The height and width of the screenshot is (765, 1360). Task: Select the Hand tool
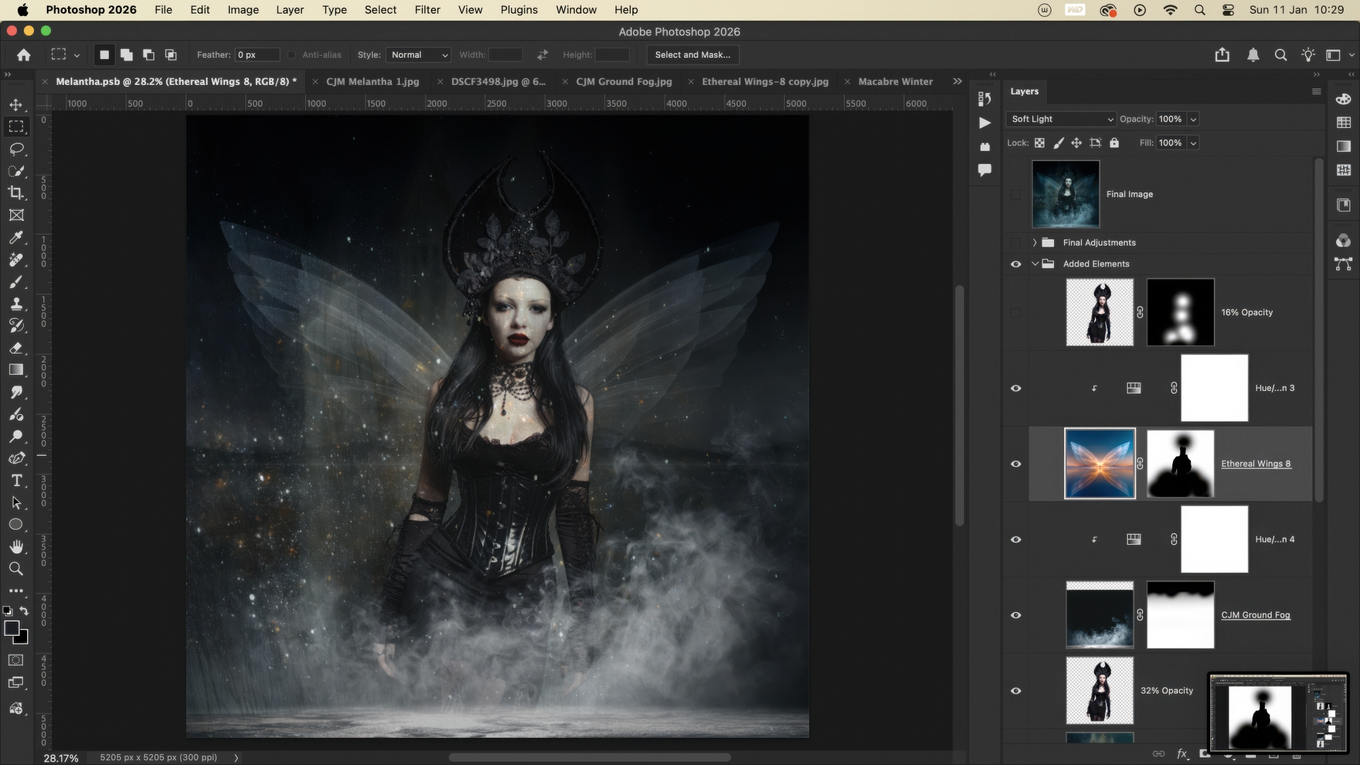click(x=16, y=547)
